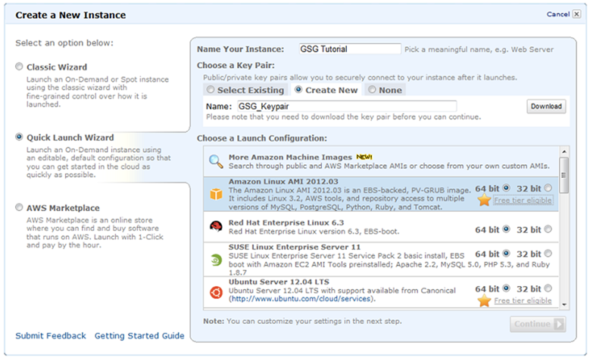The width and height of the screenshot is (590, 358).
Task: Click the Amazon Linux AMI box icon
Action: (217, 194)
